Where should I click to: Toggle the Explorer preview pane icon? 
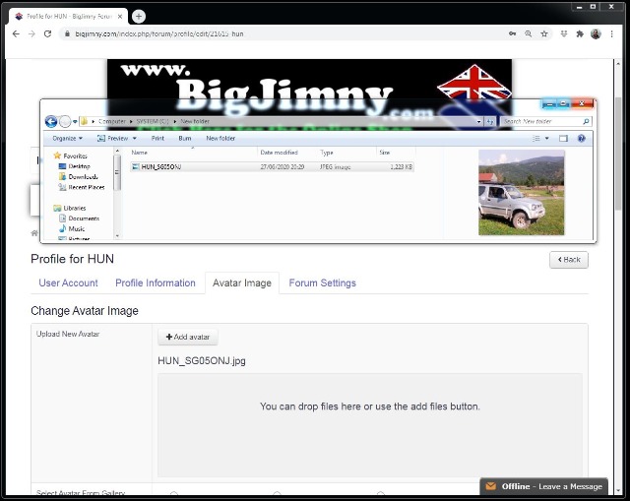tap(563, 139)
